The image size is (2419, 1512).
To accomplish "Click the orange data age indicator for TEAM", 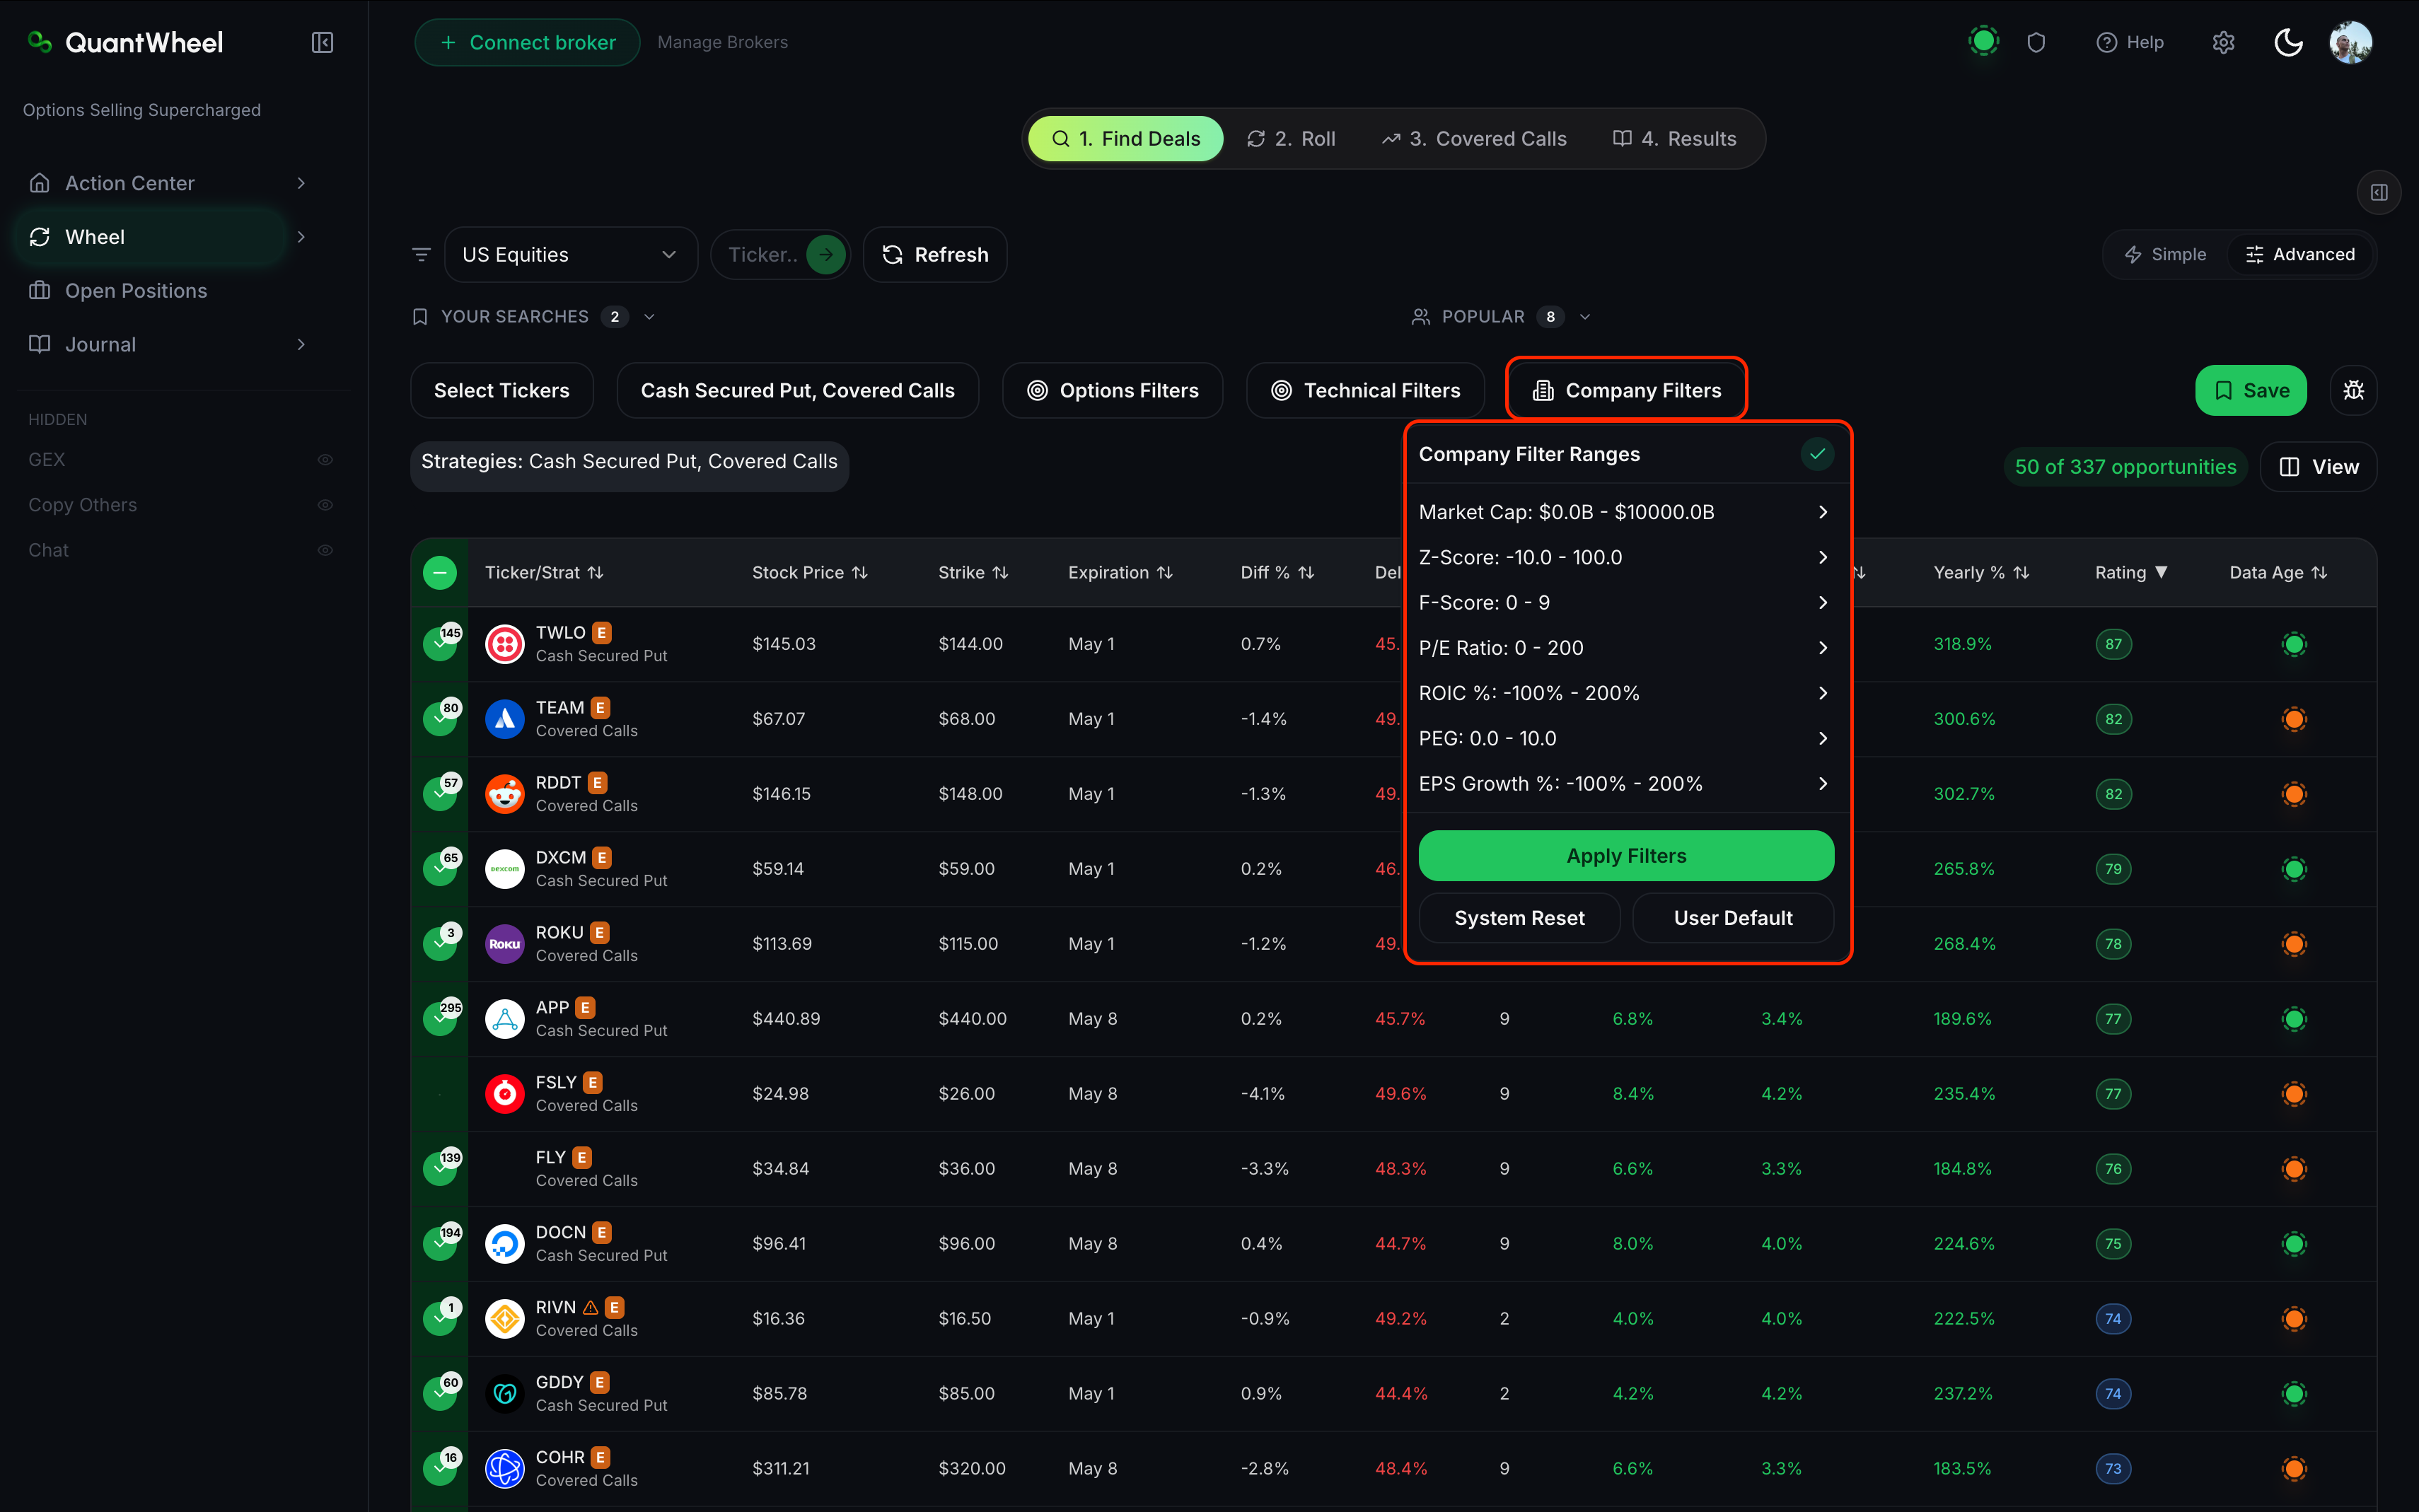I will 2294,719.
